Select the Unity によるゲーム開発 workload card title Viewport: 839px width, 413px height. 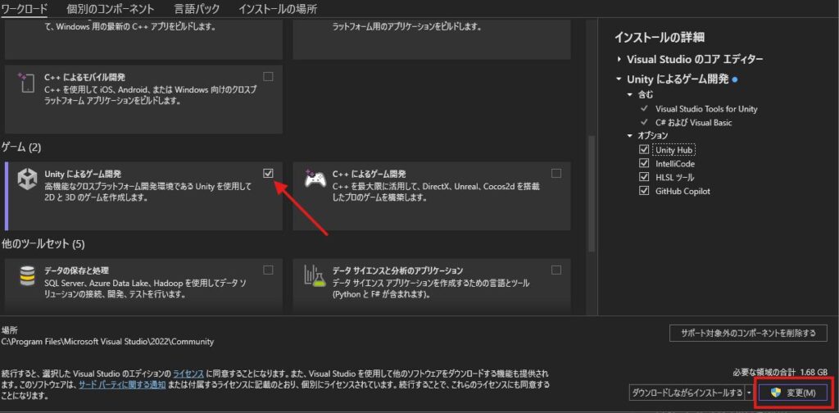coord(83,174)
